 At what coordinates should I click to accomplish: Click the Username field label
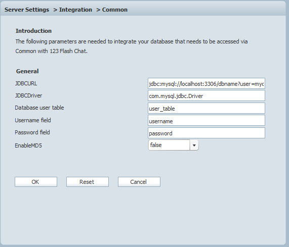tap(33, 120)
